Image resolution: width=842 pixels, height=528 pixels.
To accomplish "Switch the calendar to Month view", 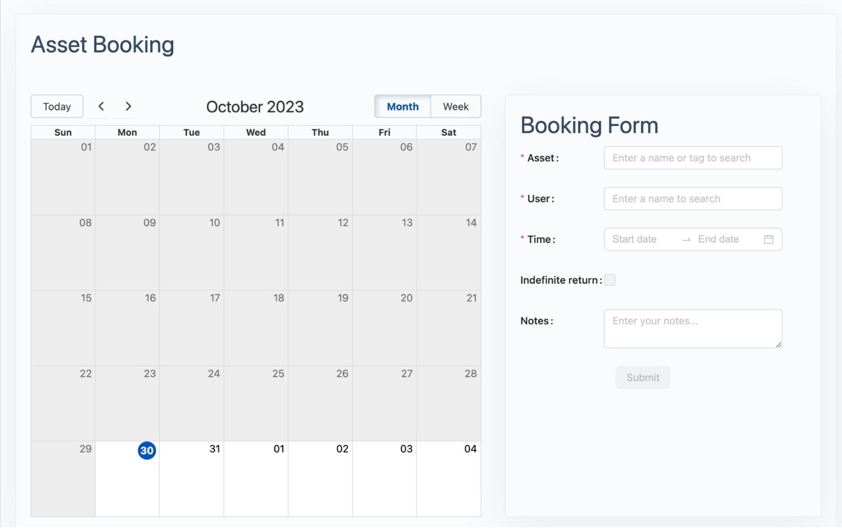I will tap(403, 107).
